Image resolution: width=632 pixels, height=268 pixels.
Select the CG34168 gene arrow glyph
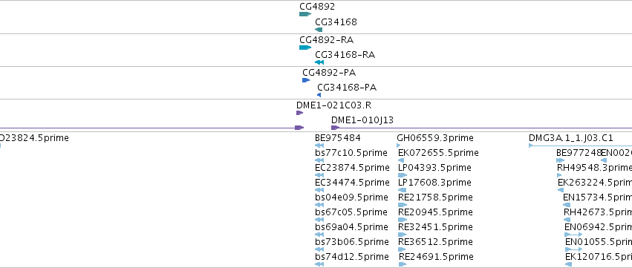click(x=319, y=30)
